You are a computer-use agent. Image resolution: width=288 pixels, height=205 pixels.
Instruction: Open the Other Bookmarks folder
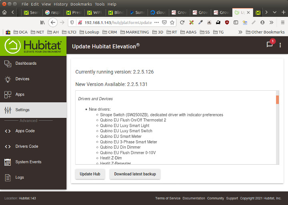tap(265, 32)
